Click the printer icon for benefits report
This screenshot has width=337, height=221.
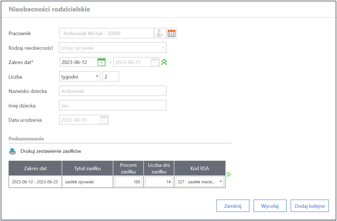(12, 151)
